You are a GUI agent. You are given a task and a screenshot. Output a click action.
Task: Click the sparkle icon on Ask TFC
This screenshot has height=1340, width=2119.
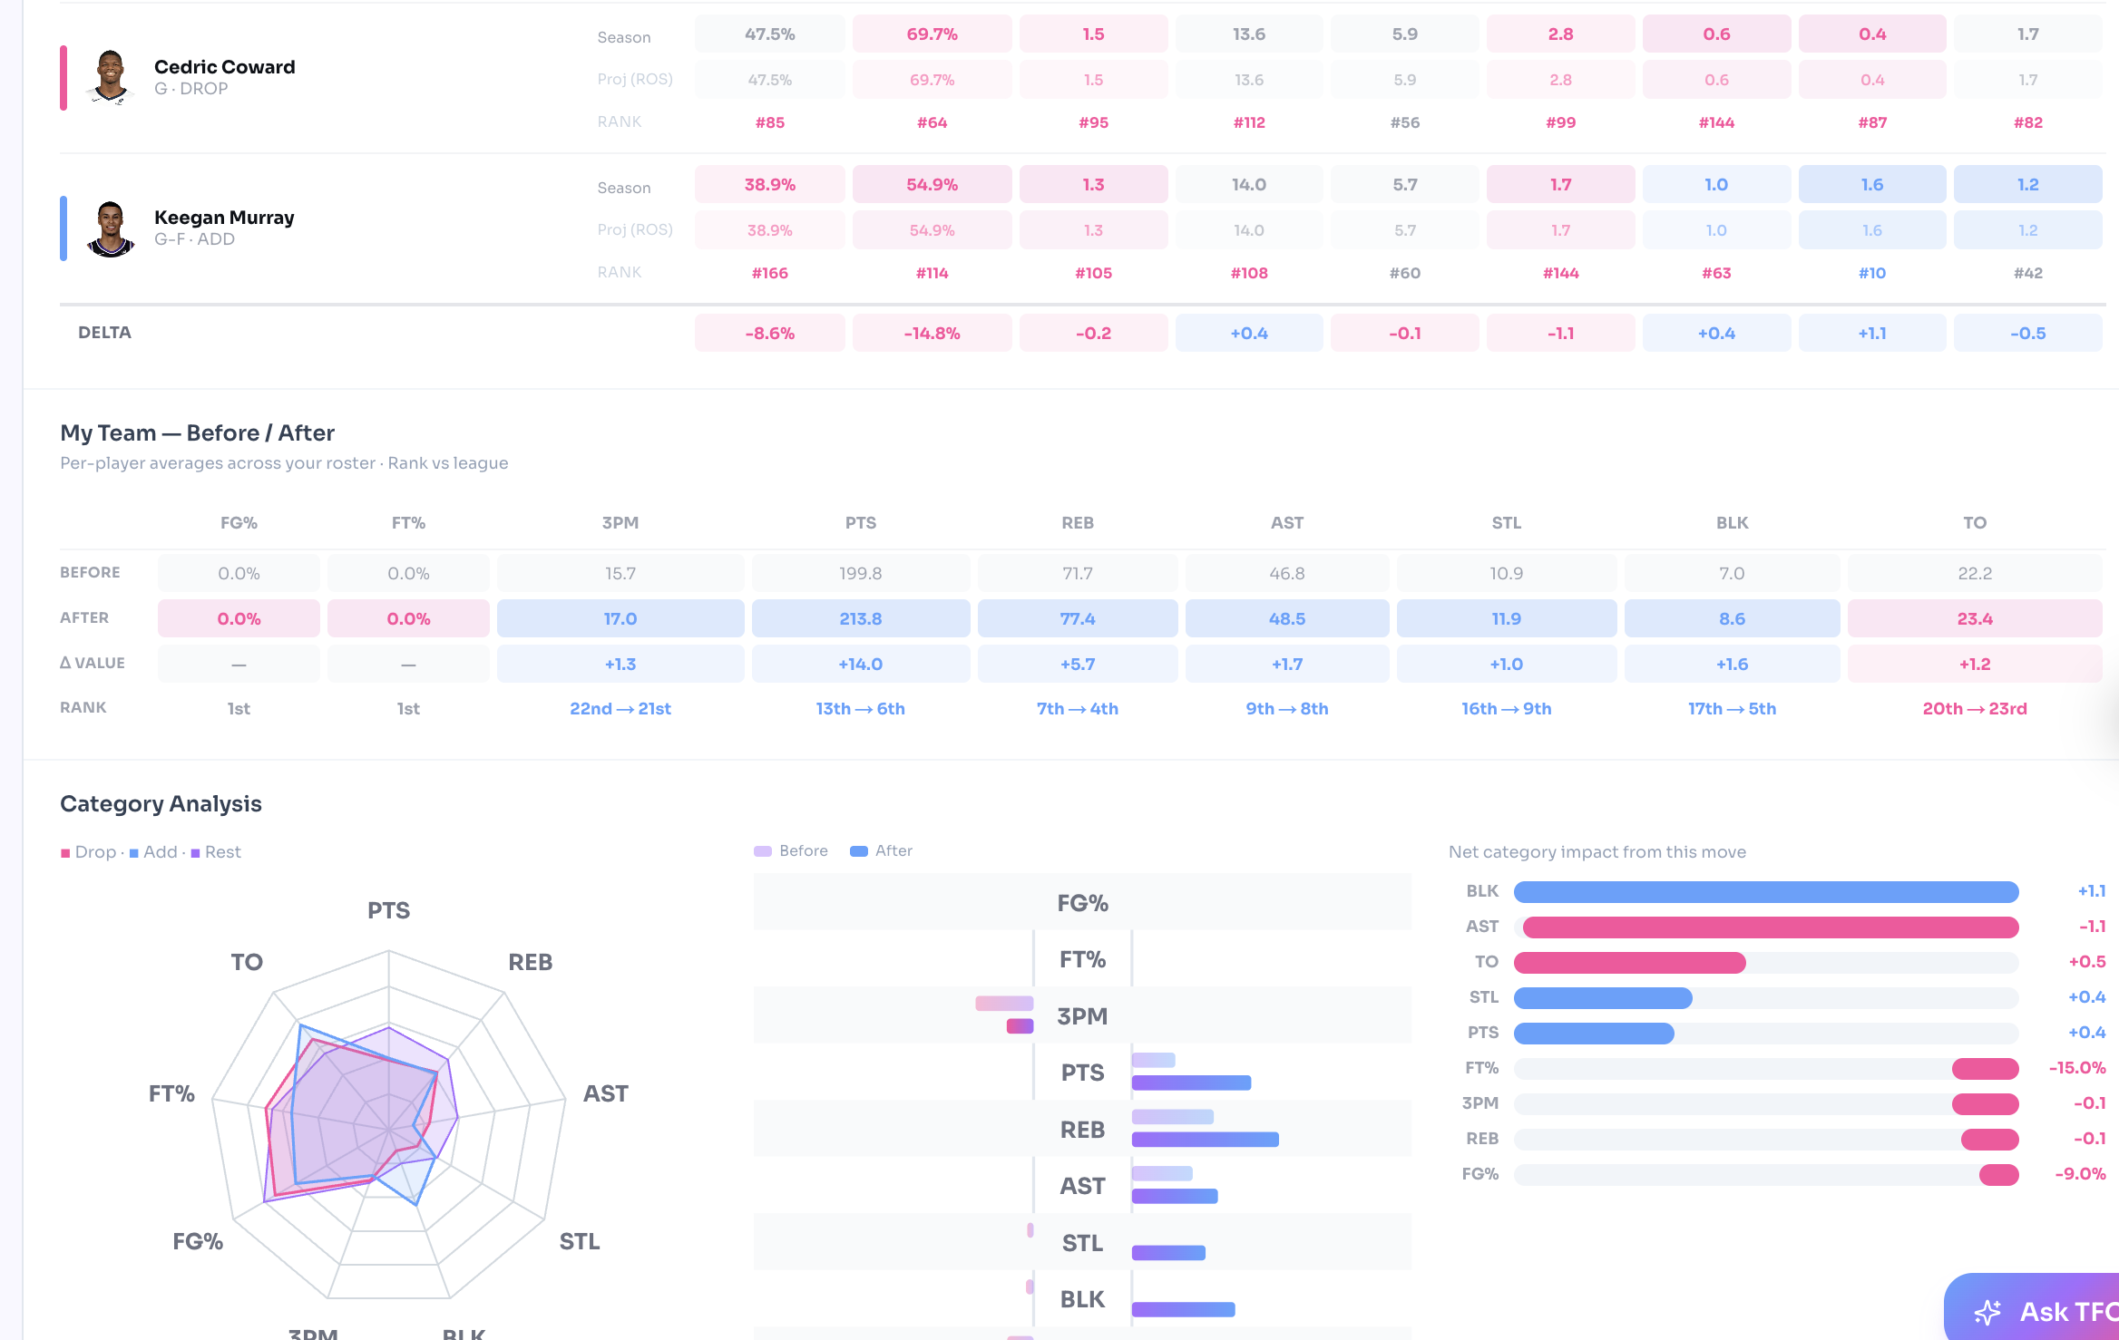[1987, 1311]
